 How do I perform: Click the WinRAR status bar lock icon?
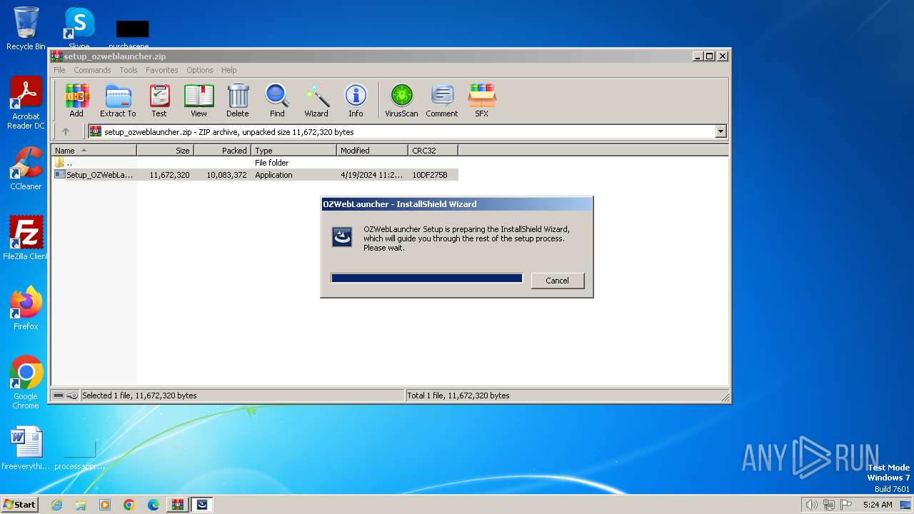(72, 395)
